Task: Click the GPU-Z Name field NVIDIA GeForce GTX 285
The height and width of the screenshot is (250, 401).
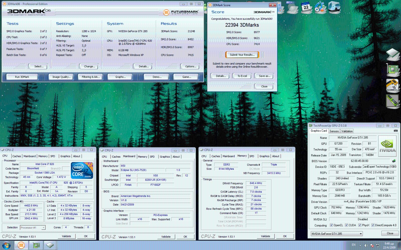Action: click(352, 137)
